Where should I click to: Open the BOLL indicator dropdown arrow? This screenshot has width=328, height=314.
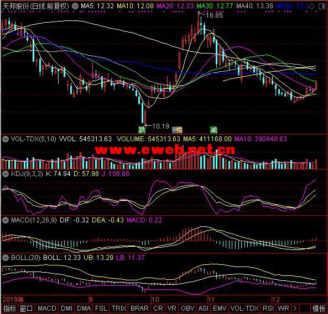(6, 258)
